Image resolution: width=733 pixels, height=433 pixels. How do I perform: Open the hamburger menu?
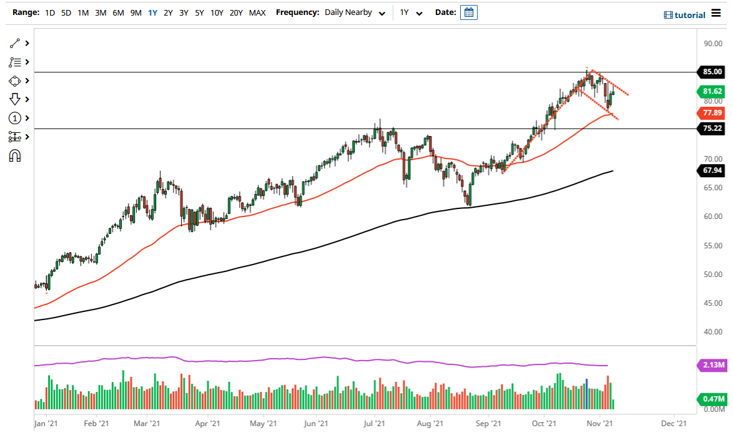[717, 13]
